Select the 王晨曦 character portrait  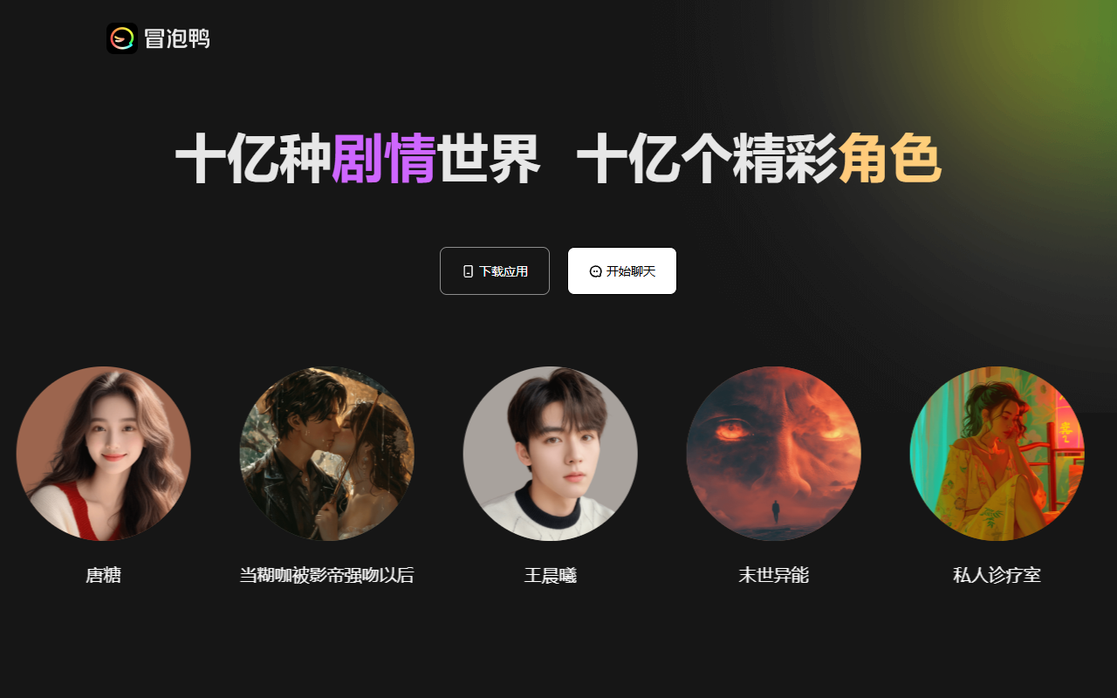(x=551, y=454)
